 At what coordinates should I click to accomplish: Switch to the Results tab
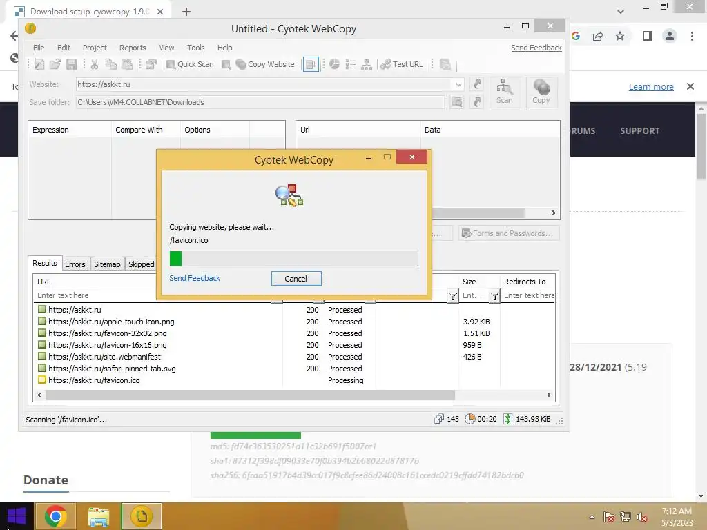click(x=45, y=263)
